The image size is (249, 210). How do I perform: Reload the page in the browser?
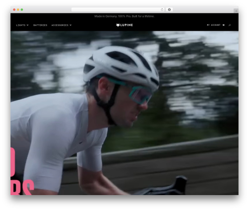(x=162, y=9)
